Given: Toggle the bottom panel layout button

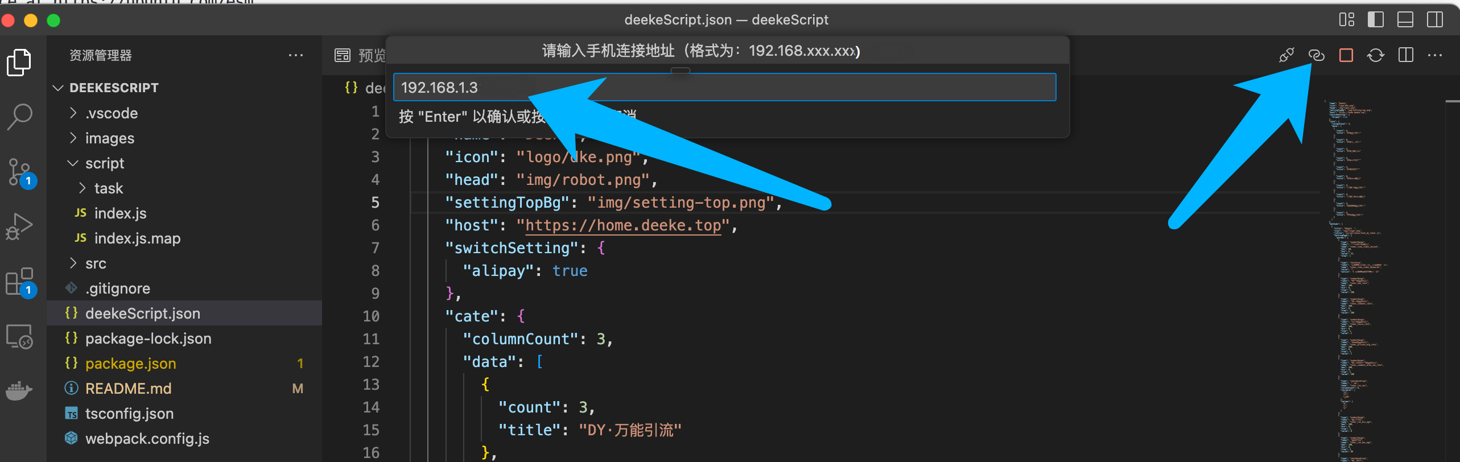Looking at the screenshot, I should [1405, 20].
